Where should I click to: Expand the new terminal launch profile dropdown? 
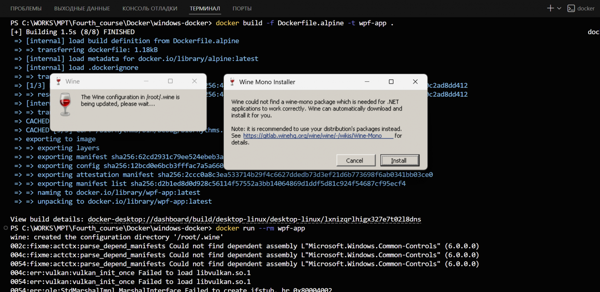pos(559,8)
